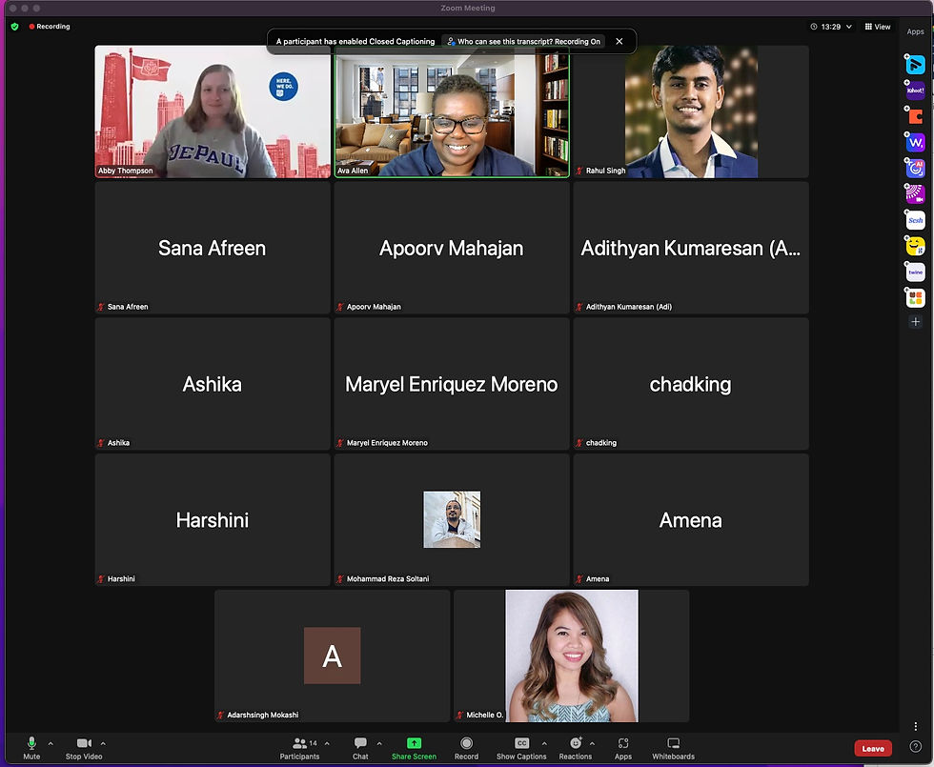The image size is (934, 767).
Task: Open Apps from the bottom toolbar
Action: (623, 747)
